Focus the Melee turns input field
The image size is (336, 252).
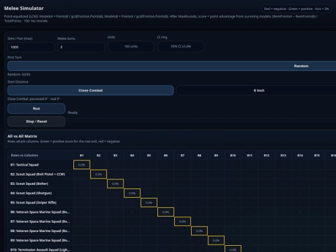coord(81,47)
